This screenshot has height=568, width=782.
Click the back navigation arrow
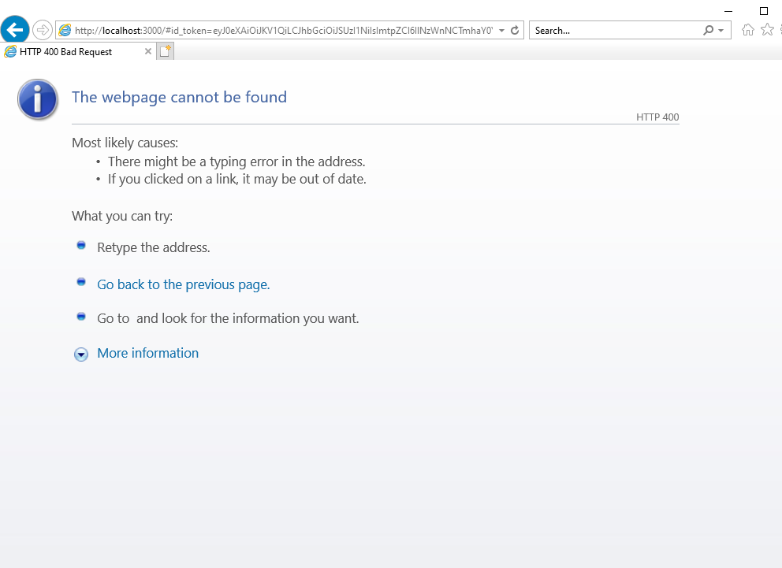pos(15,29)
